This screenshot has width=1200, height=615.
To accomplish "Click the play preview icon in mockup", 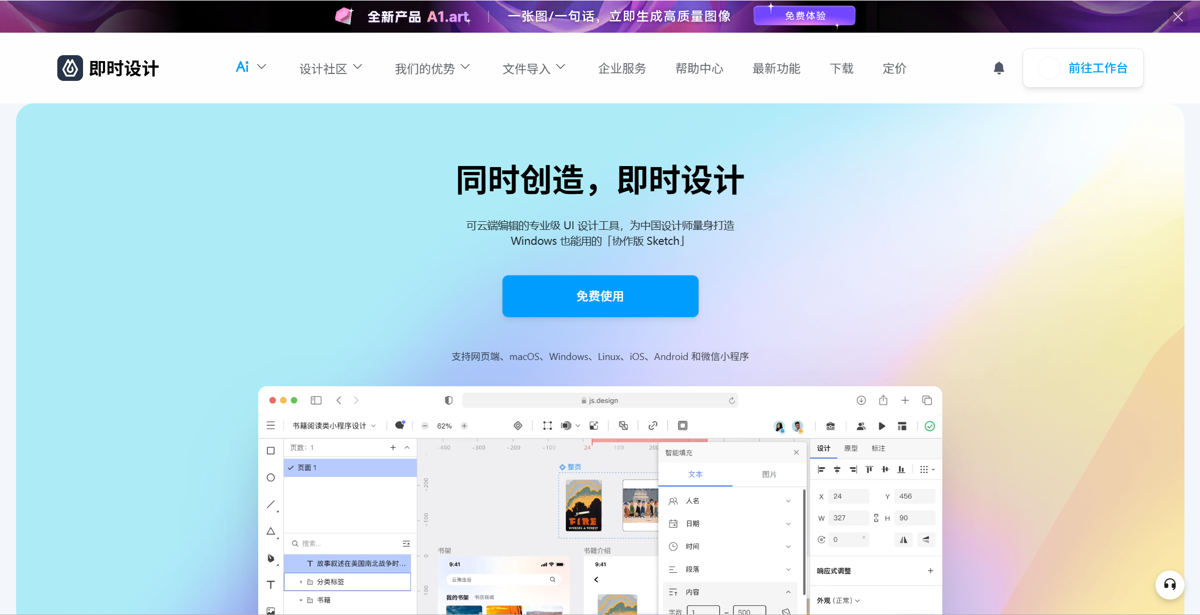I will pos(882,426).
